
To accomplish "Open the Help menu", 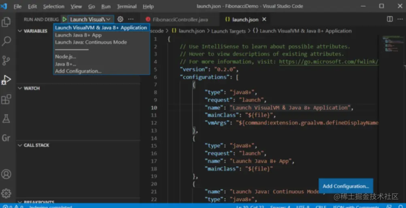I will click(148, 6).
